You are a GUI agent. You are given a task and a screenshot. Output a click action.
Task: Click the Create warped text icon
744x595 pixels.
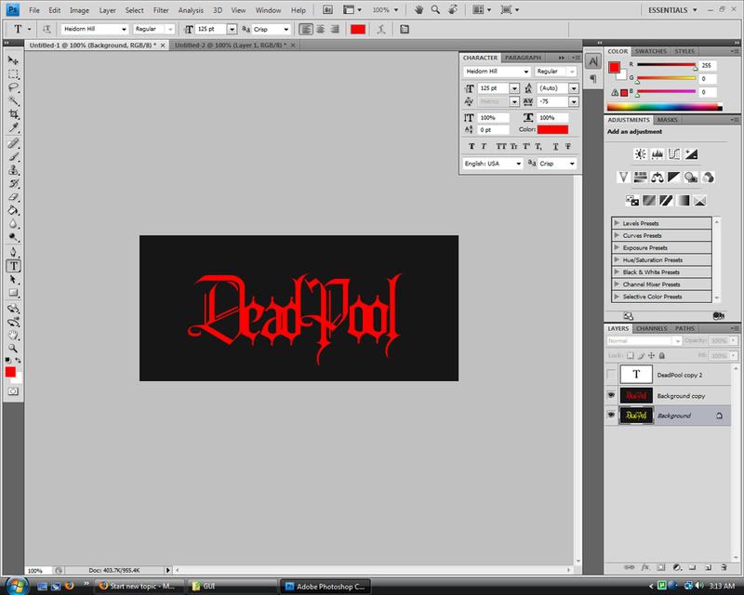[381, 30]
